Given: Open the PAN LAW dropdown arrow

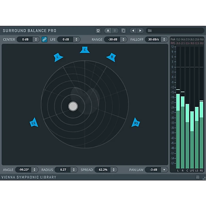Looking at the screenshot, I should pos(164,170).
